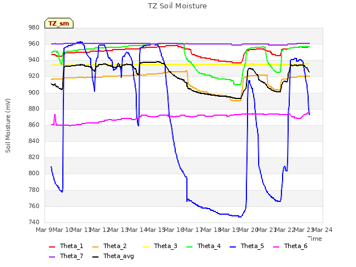Select the Theta_3 legend label
Viewport: 356px width, 267px height.
click(166, 246)
